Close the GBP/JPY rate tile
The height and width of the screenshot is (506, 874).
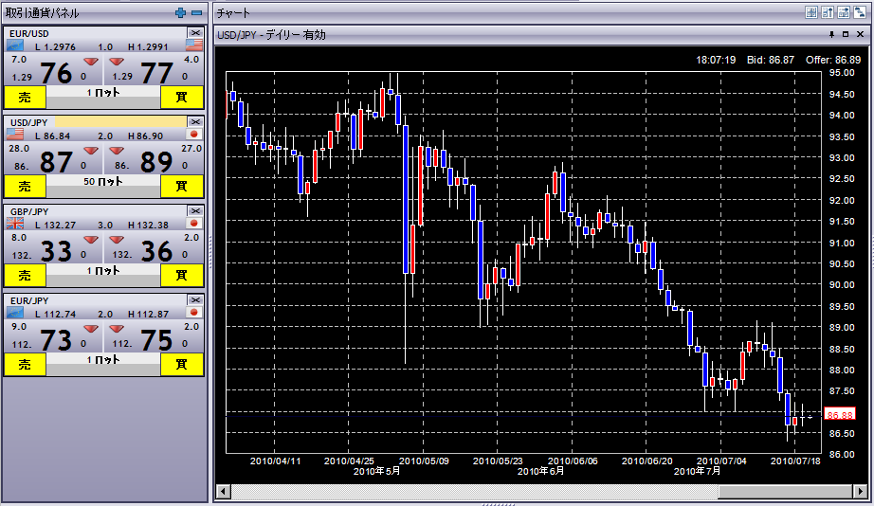click(x=195, y=210)
